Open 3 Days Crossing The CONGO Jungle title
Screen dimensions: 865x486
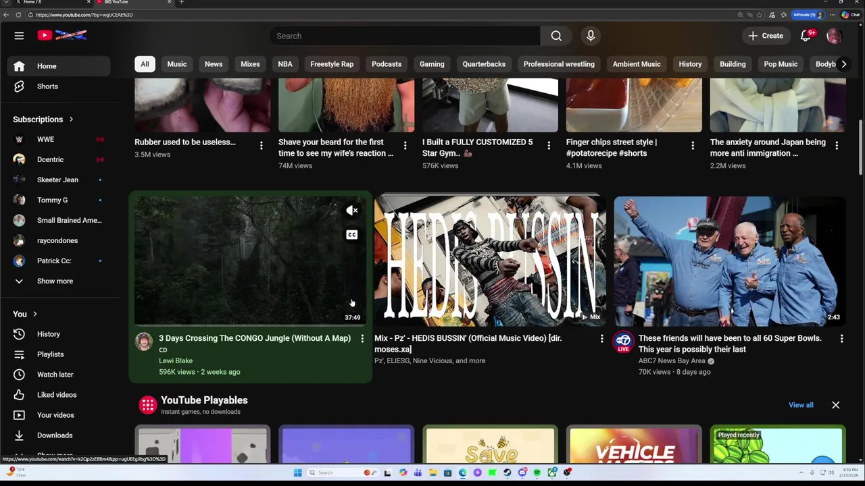(255, 338)
